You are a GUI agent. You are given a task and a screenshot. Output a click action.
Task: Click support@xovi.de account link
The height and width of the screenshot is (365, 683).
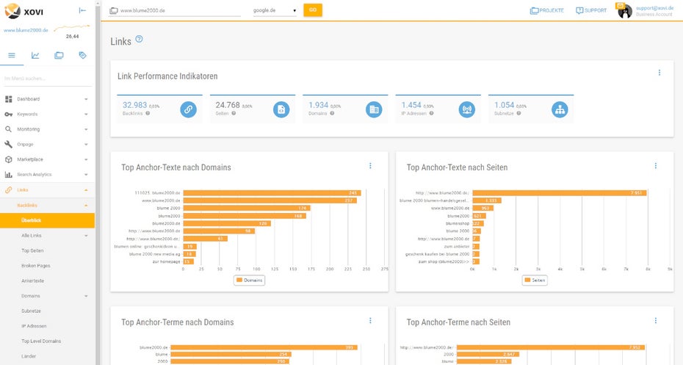[x=654, y=8]
